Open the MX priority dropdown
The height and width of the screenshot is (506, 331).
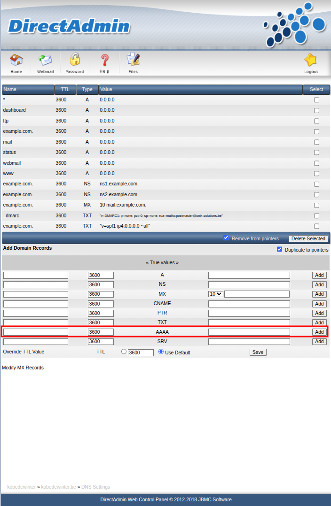click(x=216, y=294)
